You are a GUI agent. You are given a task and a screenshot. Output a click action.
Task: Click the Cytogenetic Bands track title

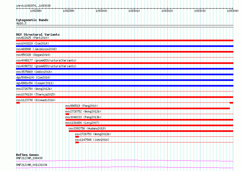point(32,20)
